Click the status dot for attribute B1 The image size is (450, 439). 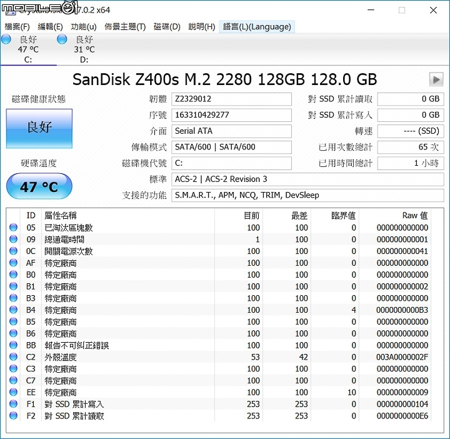pyautogui.click(x=13, y=286)
